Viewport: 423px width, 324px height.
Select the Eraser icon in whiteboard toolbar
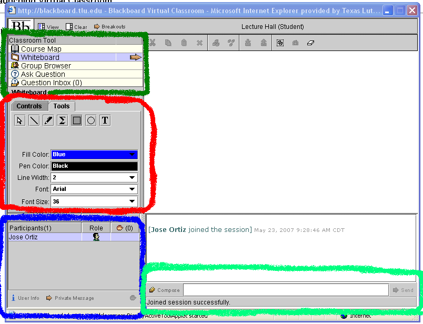(x=310, y=43)
